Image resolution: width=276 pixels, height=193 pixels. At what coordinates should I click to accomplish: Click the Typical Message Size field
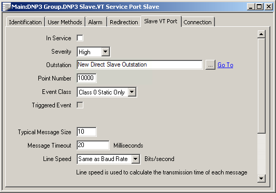(86, 132)
